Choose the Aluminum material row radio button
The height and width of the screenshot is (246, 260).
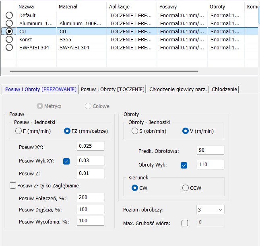coord(9,23)
